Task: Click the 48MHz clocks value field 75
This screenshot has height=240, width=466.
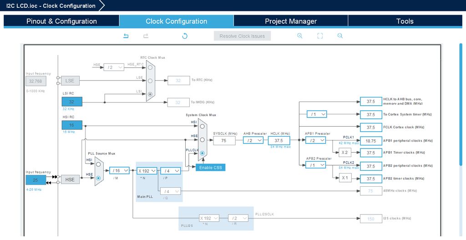Action: [x=371, y=191]
